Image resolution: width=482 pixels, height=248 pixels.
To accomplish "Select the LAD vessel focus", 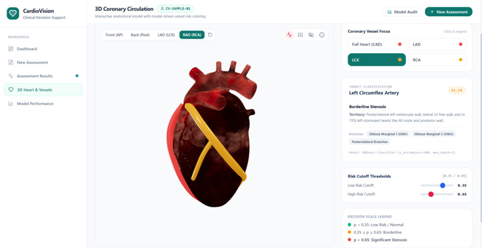I will pyautogui.click(x=437, y=44).
